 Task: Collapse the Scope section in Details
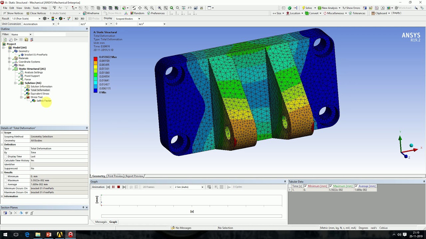(x=2, y=132)
